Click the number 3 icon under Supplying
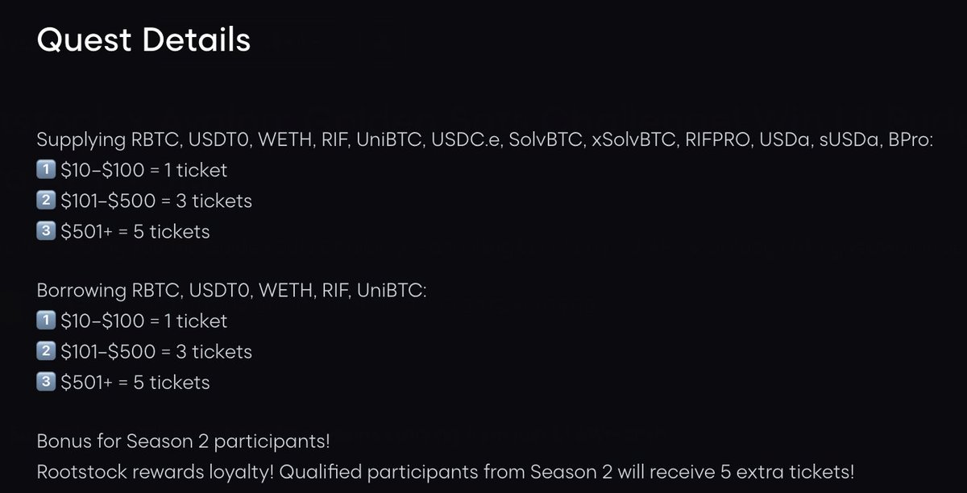The width and height of the screenshot is (967, 493). 46,231
